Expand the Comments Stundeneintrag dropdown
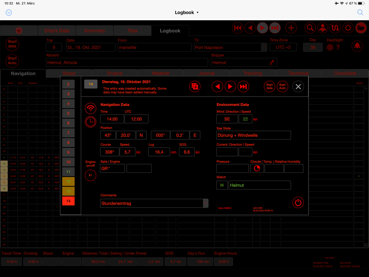This screenshot has height=277, width=369. pyautogui.click(x=206, y=203)
